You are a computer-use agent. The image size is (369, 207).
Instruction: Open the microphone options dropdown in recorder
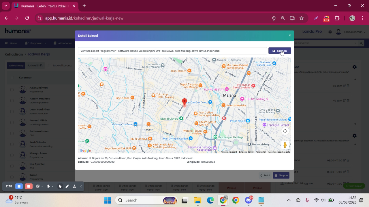coord(52,186)
